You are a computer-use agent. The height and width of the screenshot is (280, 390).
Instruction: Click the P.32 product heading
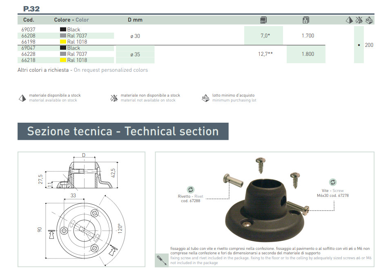[31, 9]
